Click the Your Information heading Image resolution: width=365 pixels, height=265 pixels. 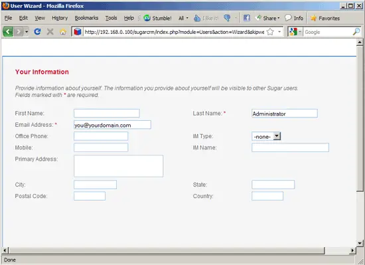coord(42,72)
